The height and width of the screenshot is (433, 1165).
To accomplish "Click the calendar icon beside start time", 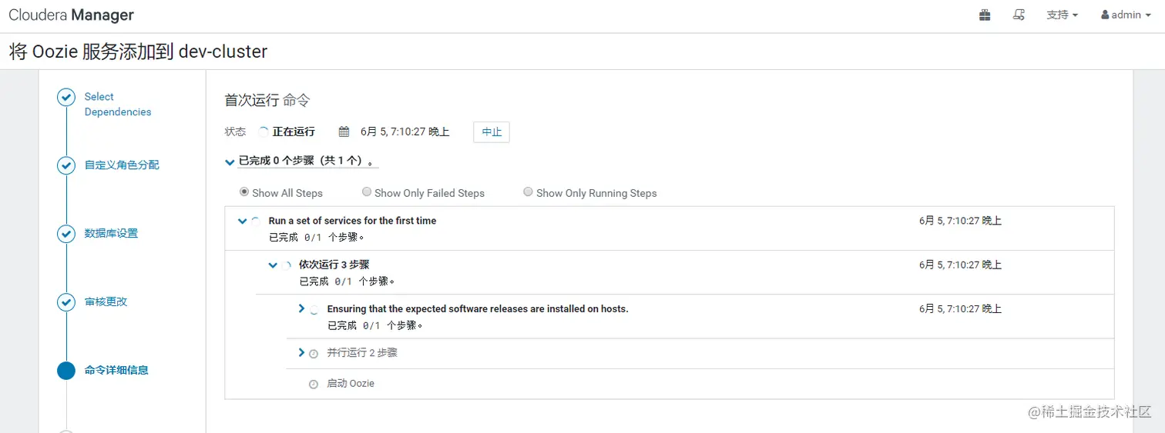I will click(344, 132).
